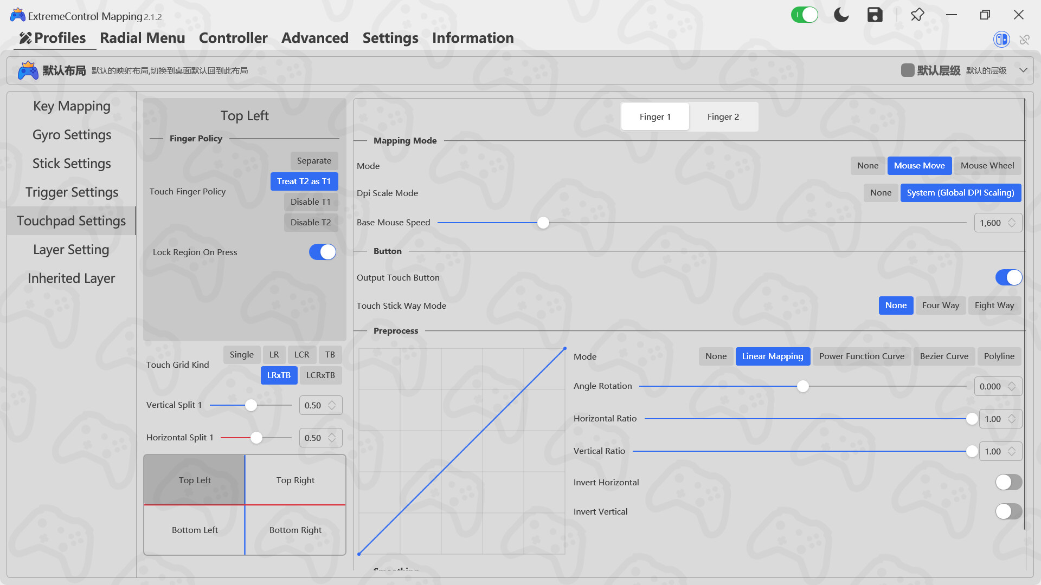Click the scissors icon beside Profiles
The width and height of the screenshot is (1041, 585).
[24, 38]
